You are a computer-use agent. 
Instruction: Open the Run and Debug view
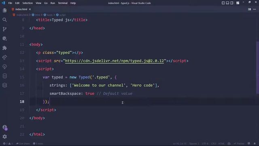(x=4, y=39)
